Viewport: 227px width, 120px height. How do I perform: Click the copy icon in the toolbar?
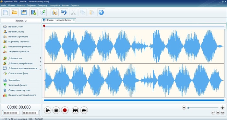coord(82,12)
